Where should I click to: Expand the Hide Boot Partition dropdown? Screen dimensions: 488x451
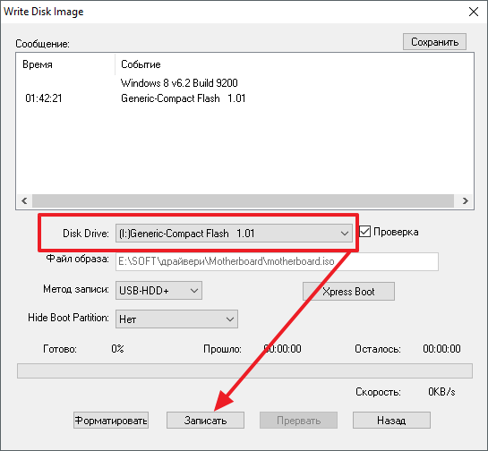pos(176,319)
